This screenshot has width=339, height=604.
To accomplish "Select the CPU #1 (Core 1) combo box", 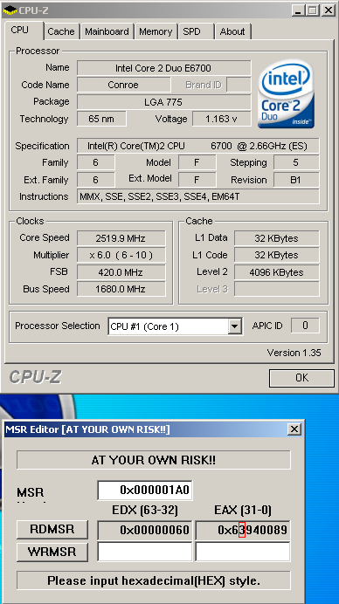I will 175,326.
